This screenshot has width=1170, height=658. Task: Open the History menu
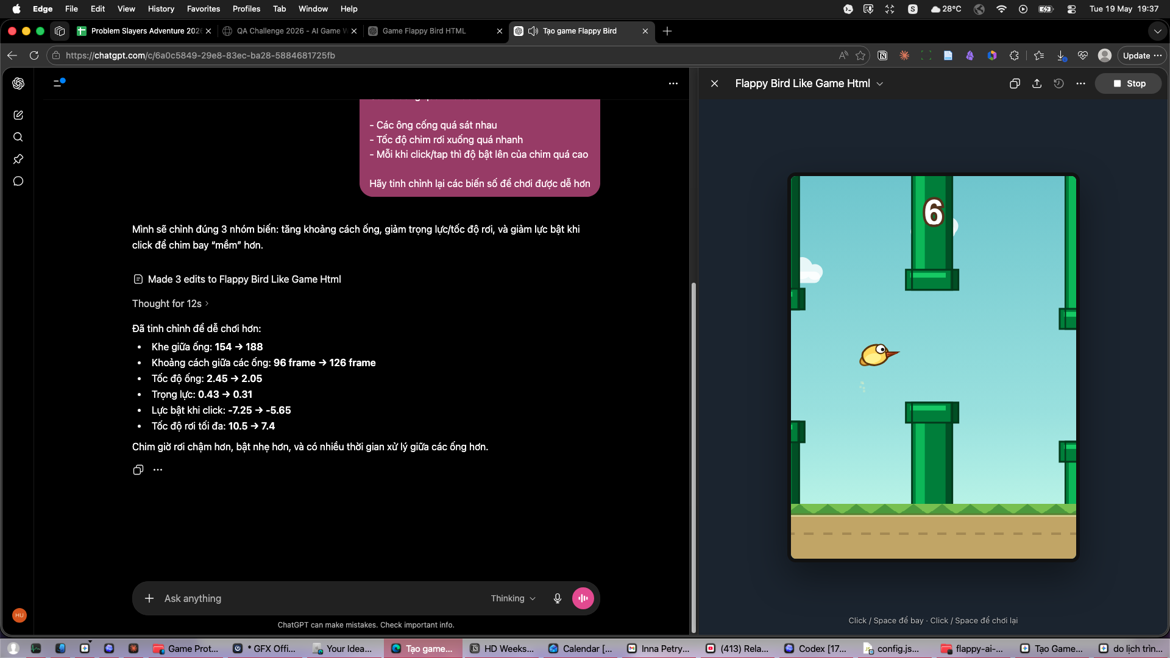(161, 9)
